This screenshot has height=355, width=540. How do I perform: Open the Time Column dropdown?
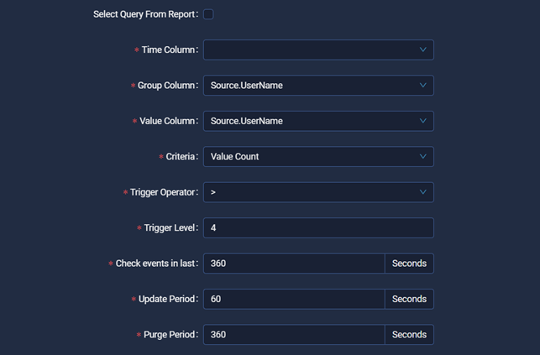pos(311,50)
